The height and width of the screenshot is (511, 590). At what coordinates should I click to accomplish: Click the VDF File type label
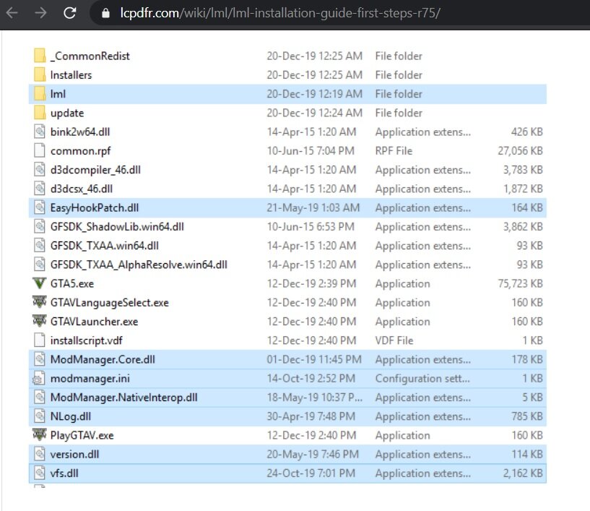[x=394, y=340]
